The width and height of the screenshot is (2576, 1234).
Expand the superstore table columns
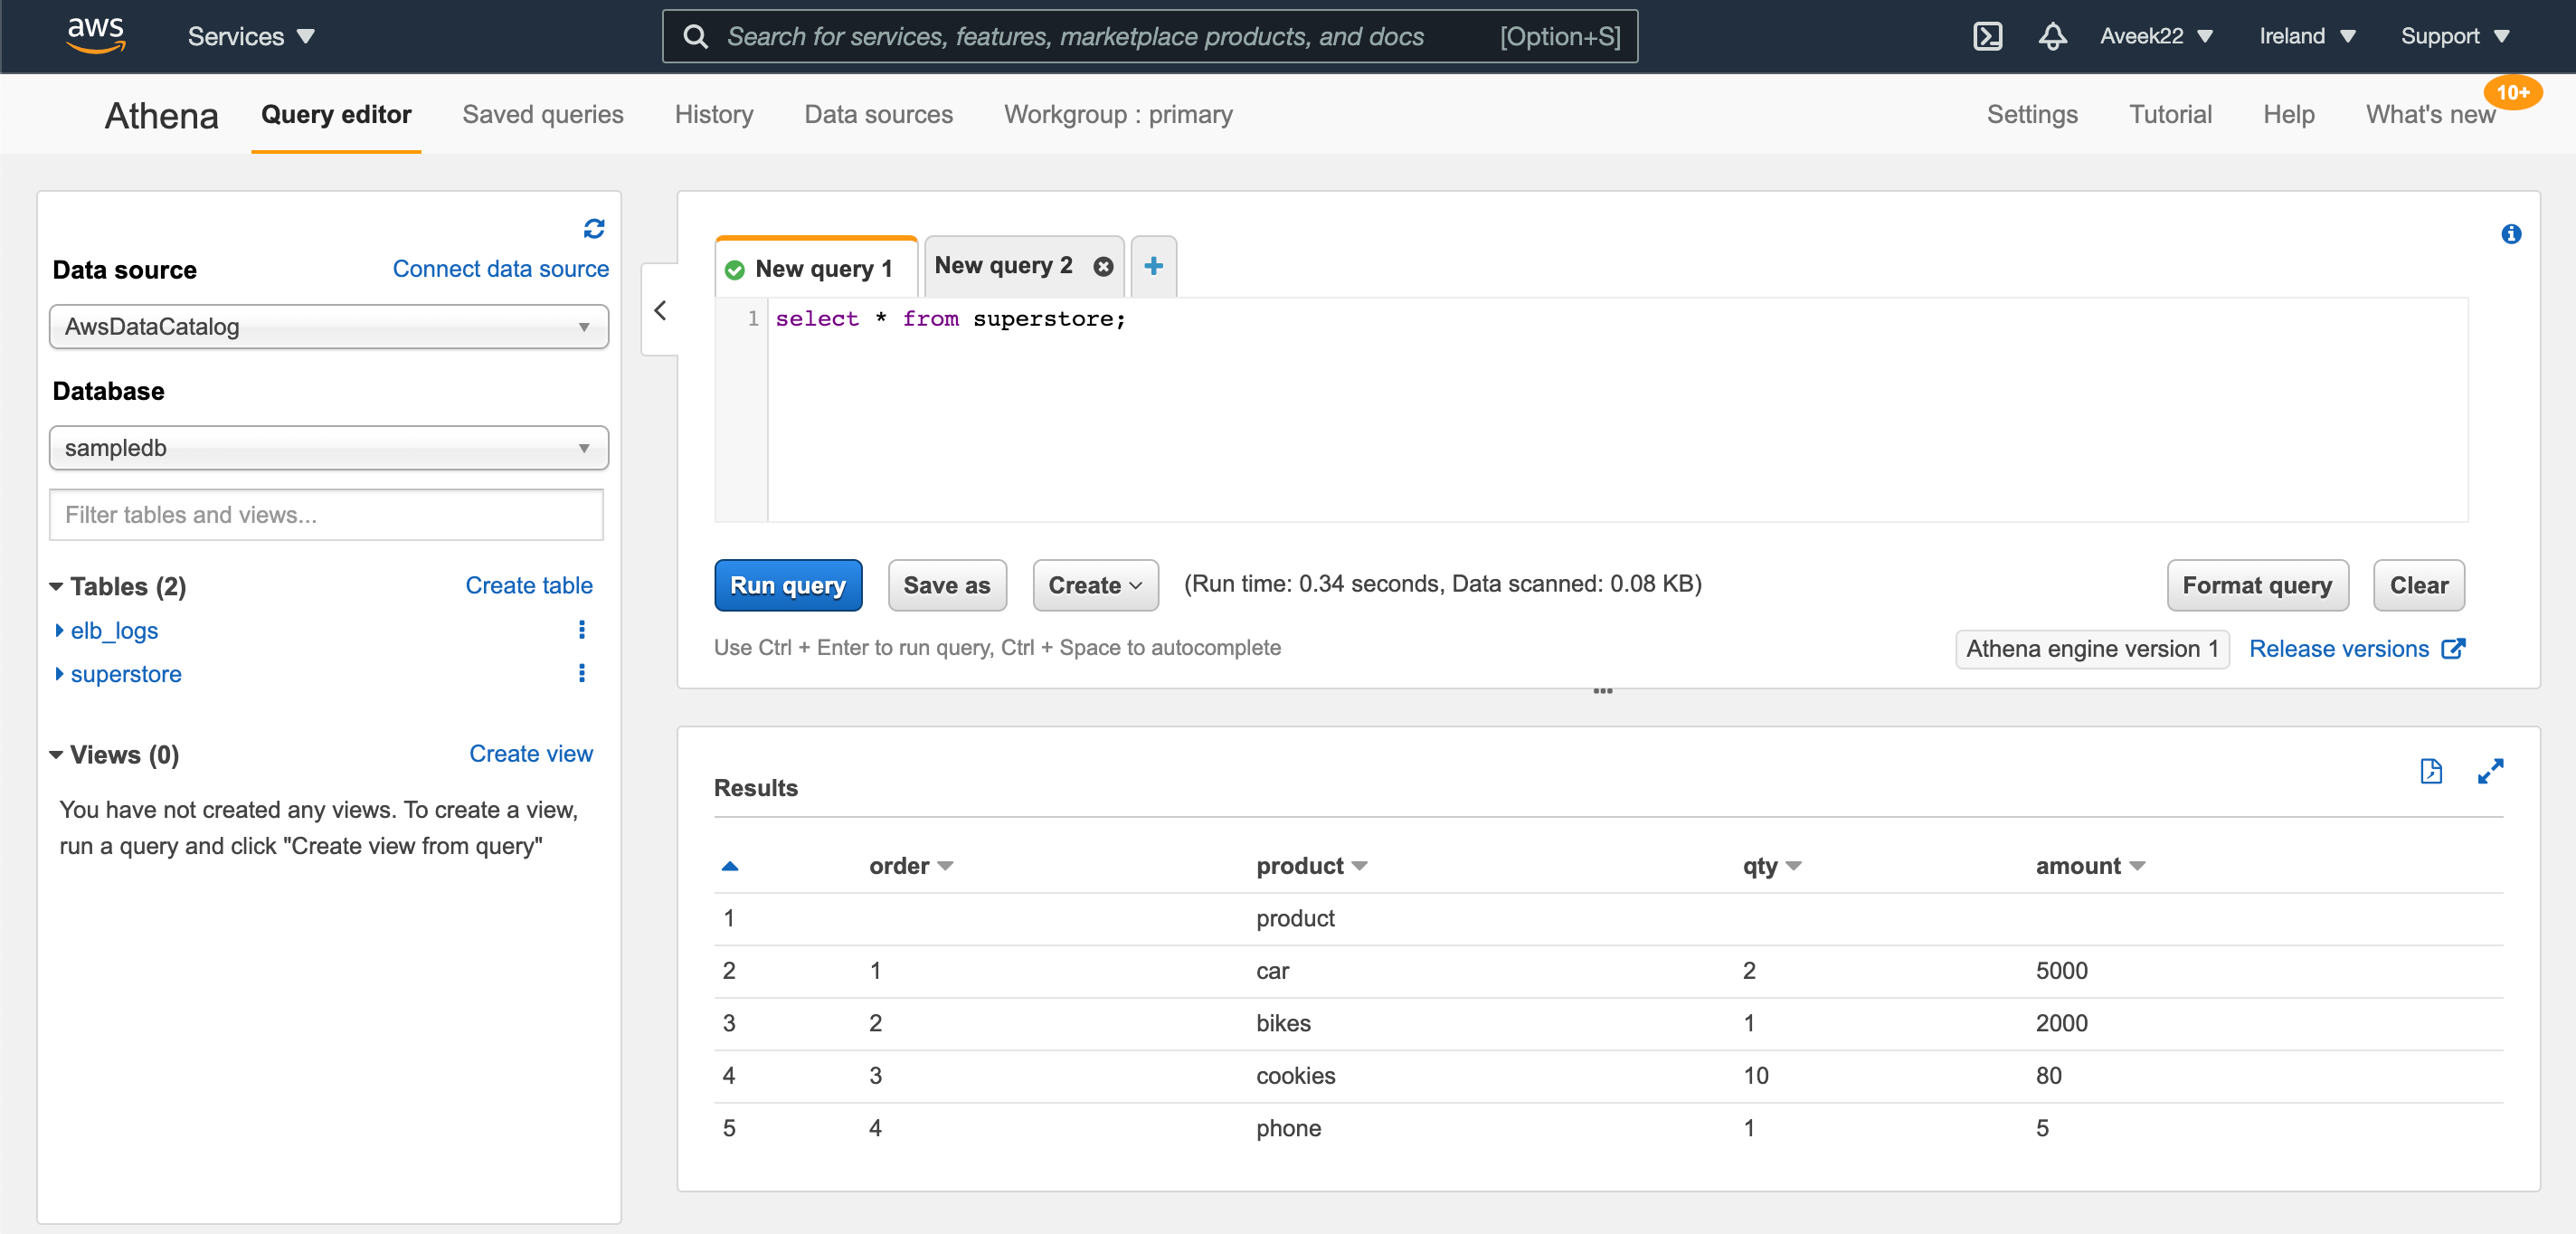click(58, 673)
